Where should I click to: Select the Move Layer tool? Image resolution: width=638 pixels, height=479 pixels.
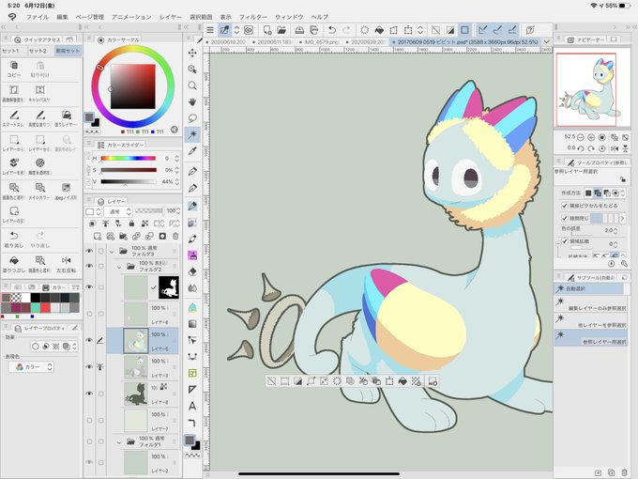(x=192, y=53)
